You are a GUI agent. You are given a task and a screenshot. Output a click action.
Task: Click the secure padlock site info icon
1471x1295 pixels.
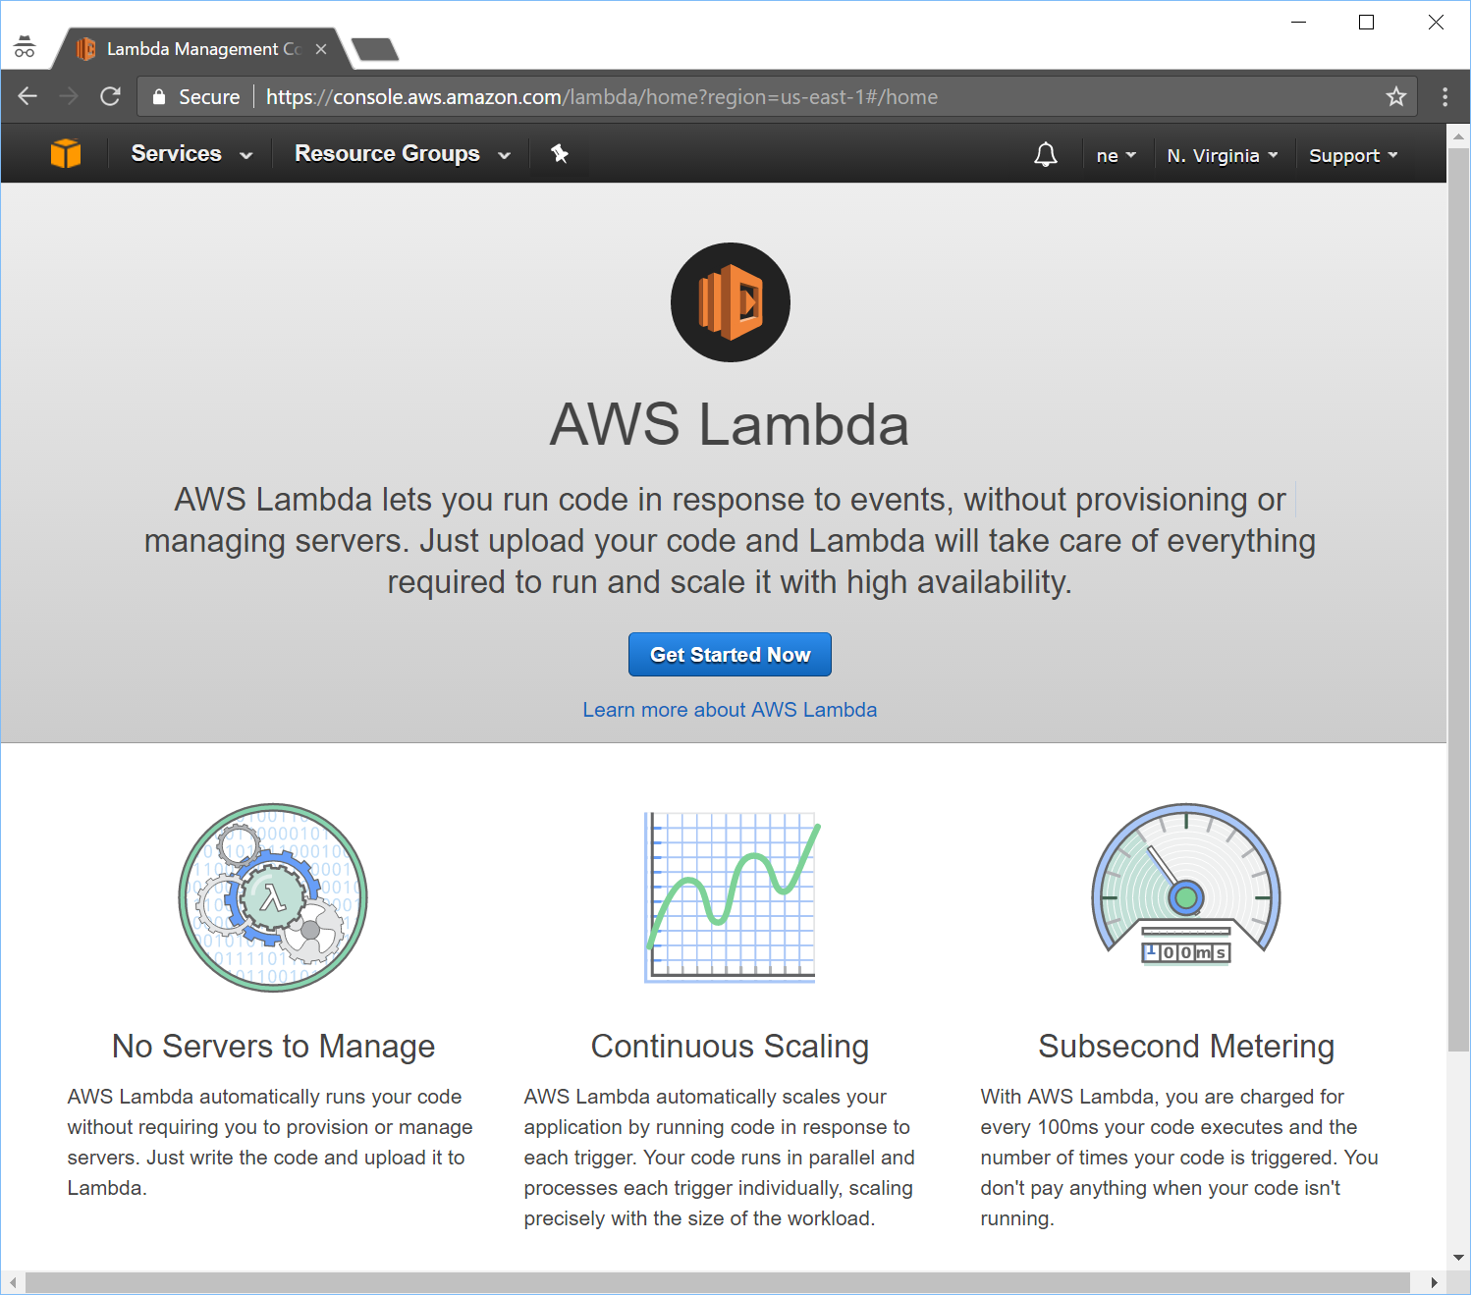point(159,96)
